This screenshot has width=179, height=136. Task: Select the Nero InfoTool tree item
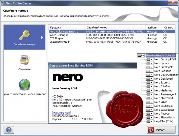(162, 86)
